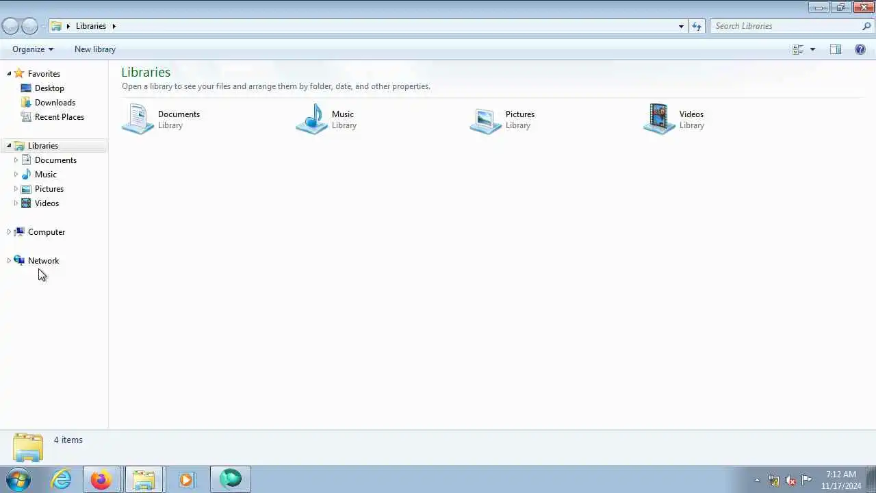The width and height of the screenshot is (876, 493).
Task: Click the Videos library name text
Action: click(691, 114)
